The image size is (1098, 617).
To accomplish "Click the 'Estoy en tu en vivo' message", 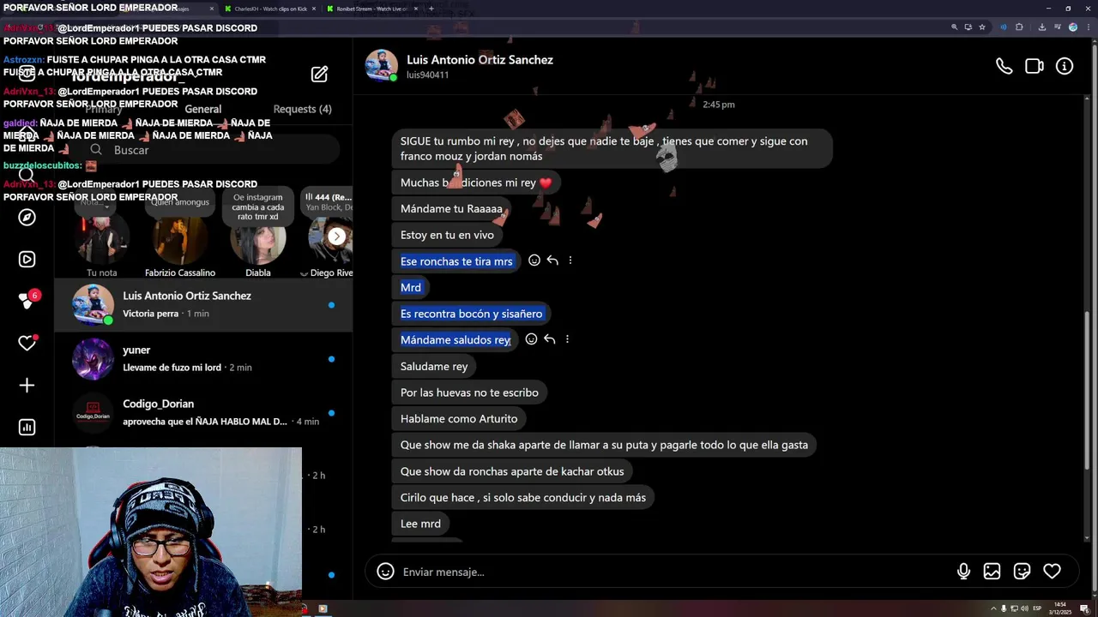I will click(x=447, y=235).
